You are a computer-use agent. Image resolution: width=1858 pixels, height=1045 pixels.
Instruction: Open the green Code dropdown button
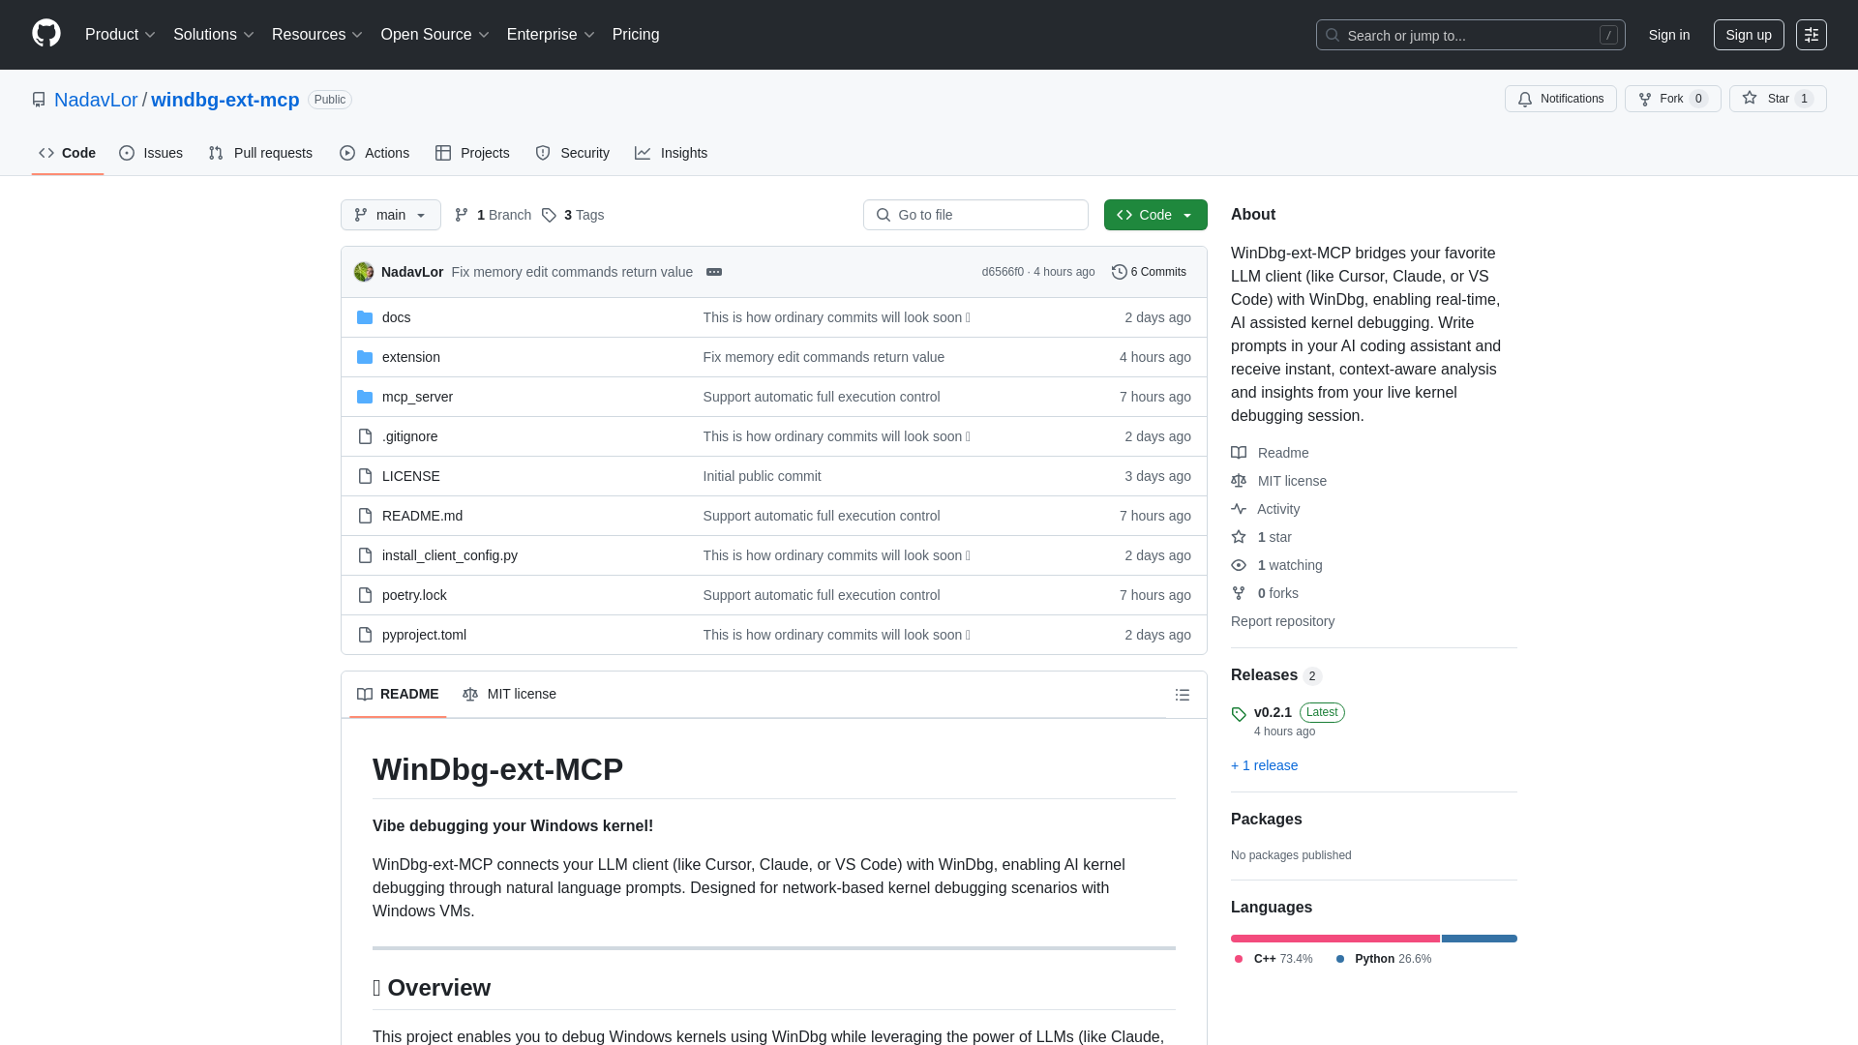[x=1155, y=215]
